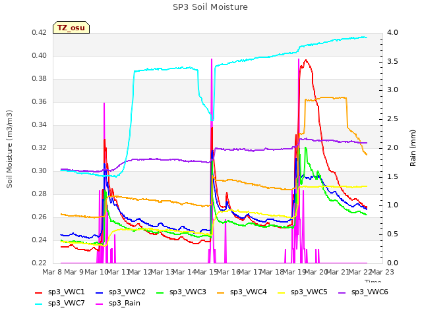Click the blue sp3_VWC2 legend swatch

pos(100,293)
